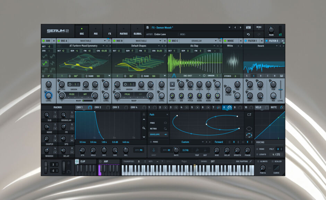Image resolution: width=326 pixels, height=200 pixels.
Task: Click the pencil icon next to OSC MAPPING
Action: point(250,161)
